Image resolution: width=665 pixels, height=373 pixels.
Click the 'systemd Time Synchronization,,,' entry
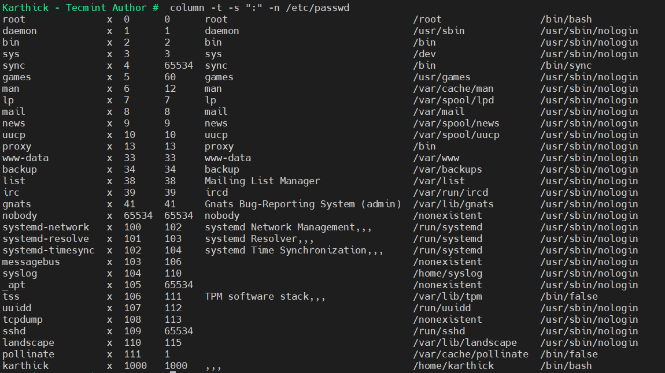pyautogui.click(x=294, y=250)
